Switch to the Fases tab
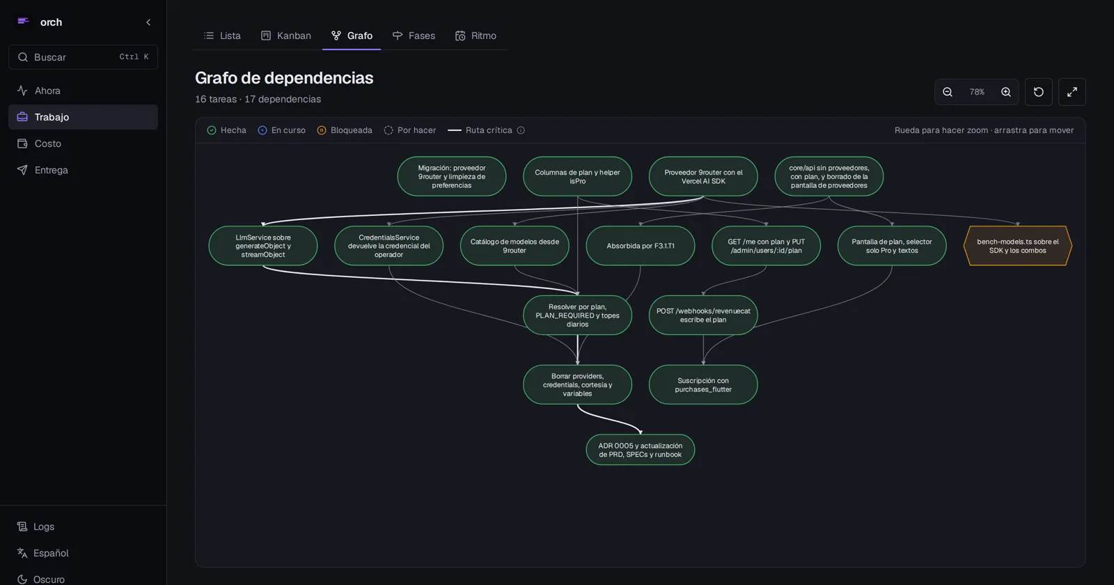 point(414,36)
